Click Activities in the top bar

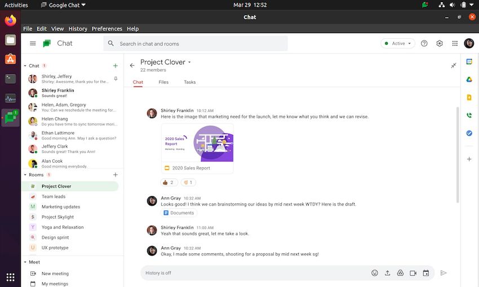tap(16, 5)
